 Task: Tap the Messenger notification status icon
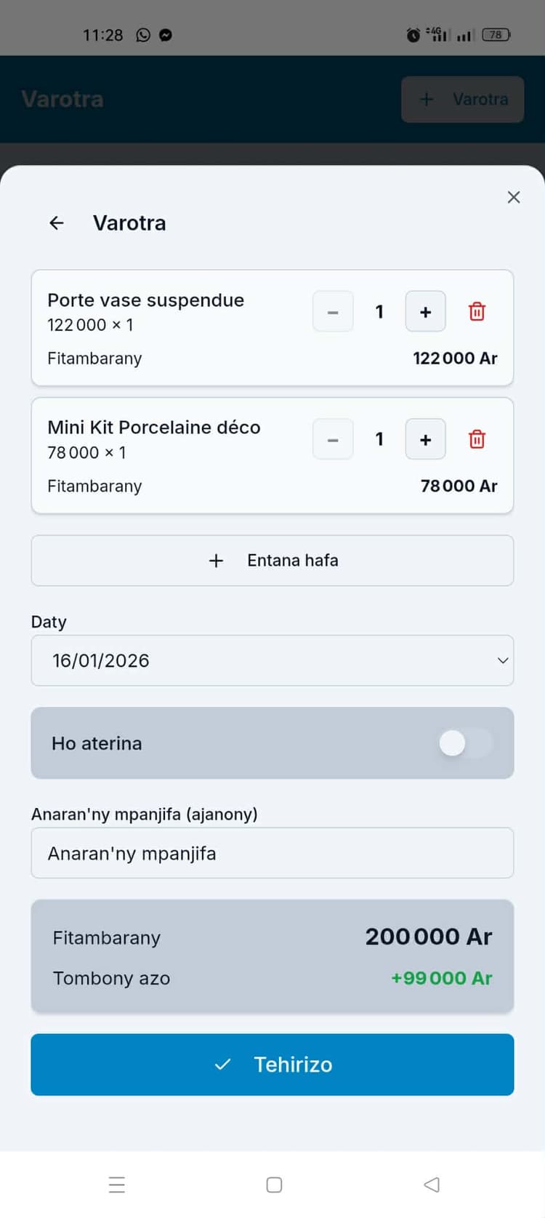[x=166, y=35]
